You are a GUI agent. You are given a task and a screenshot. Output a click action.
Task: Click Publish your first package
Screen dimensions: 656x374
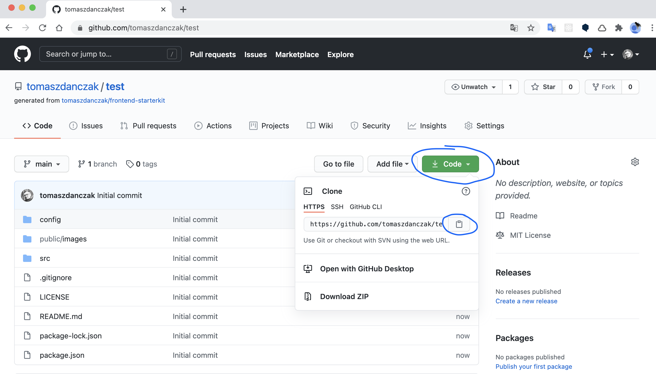[534, 367]
